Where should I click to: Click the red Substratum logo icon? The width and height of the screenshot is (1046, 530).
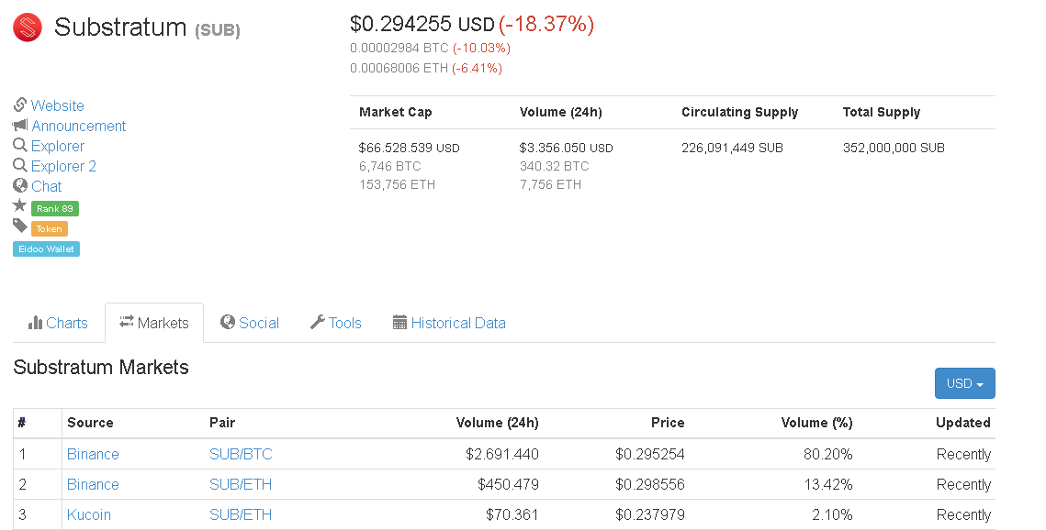[x=28, y=28]
